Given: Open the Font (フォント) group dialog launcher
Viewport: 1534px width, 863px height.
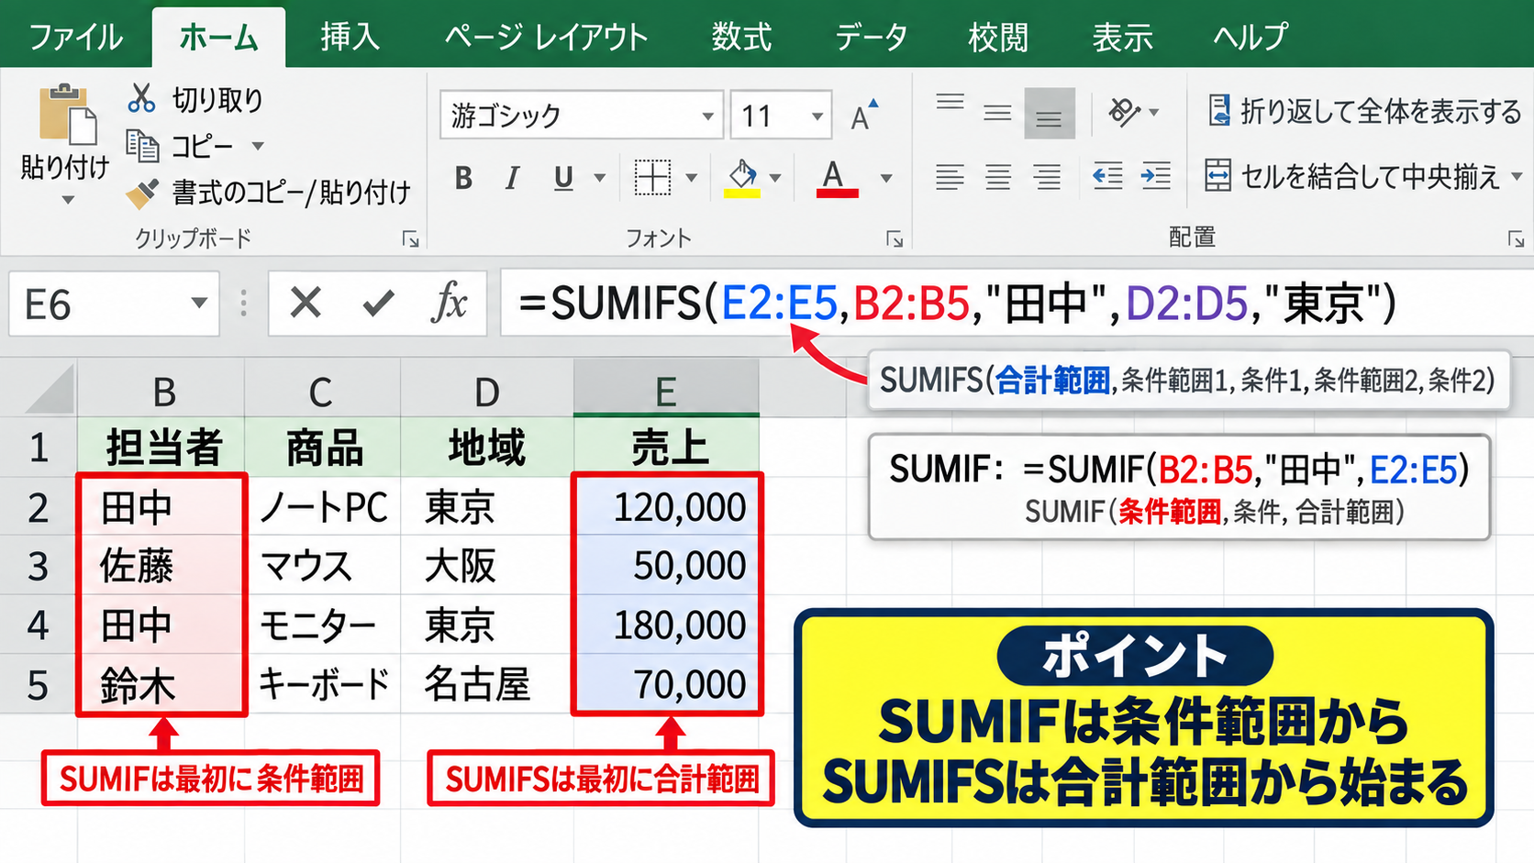Looking at the screenshot, I should tap(894, 240).
